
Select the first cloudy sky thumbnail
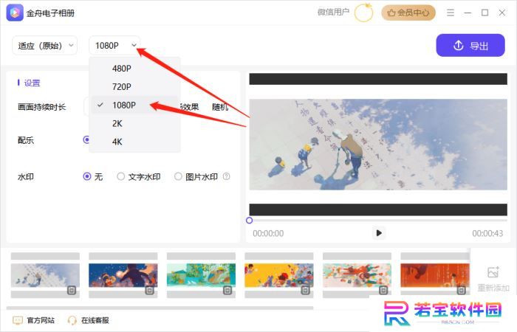pos(45,275)
